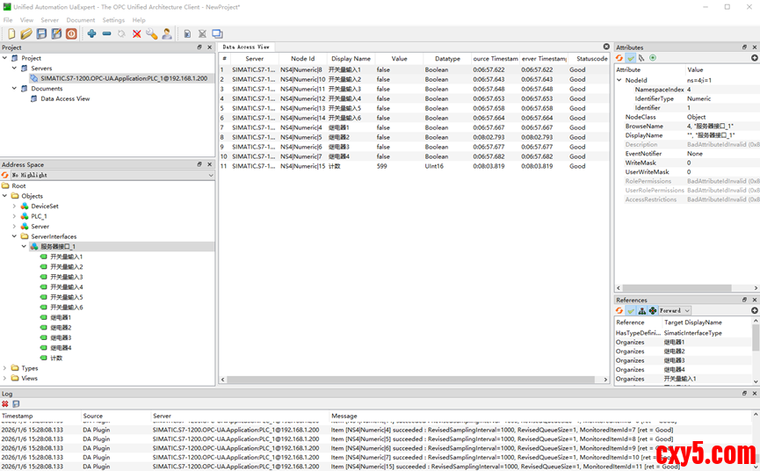Click the Save Project floppy icon
The height and width of the screenshot is (471, 760).
pos(41,33)
